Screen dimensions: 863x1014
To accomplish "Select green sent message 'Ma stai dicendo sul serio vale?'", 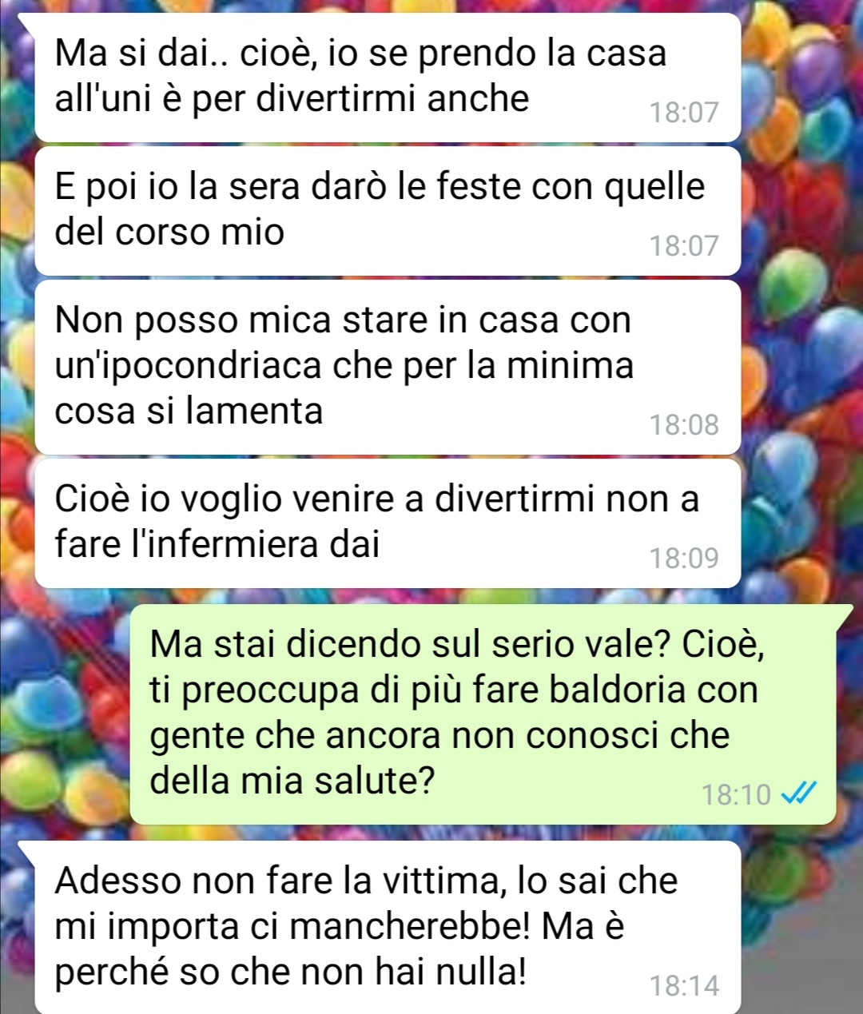I will (x=483, y=714).
